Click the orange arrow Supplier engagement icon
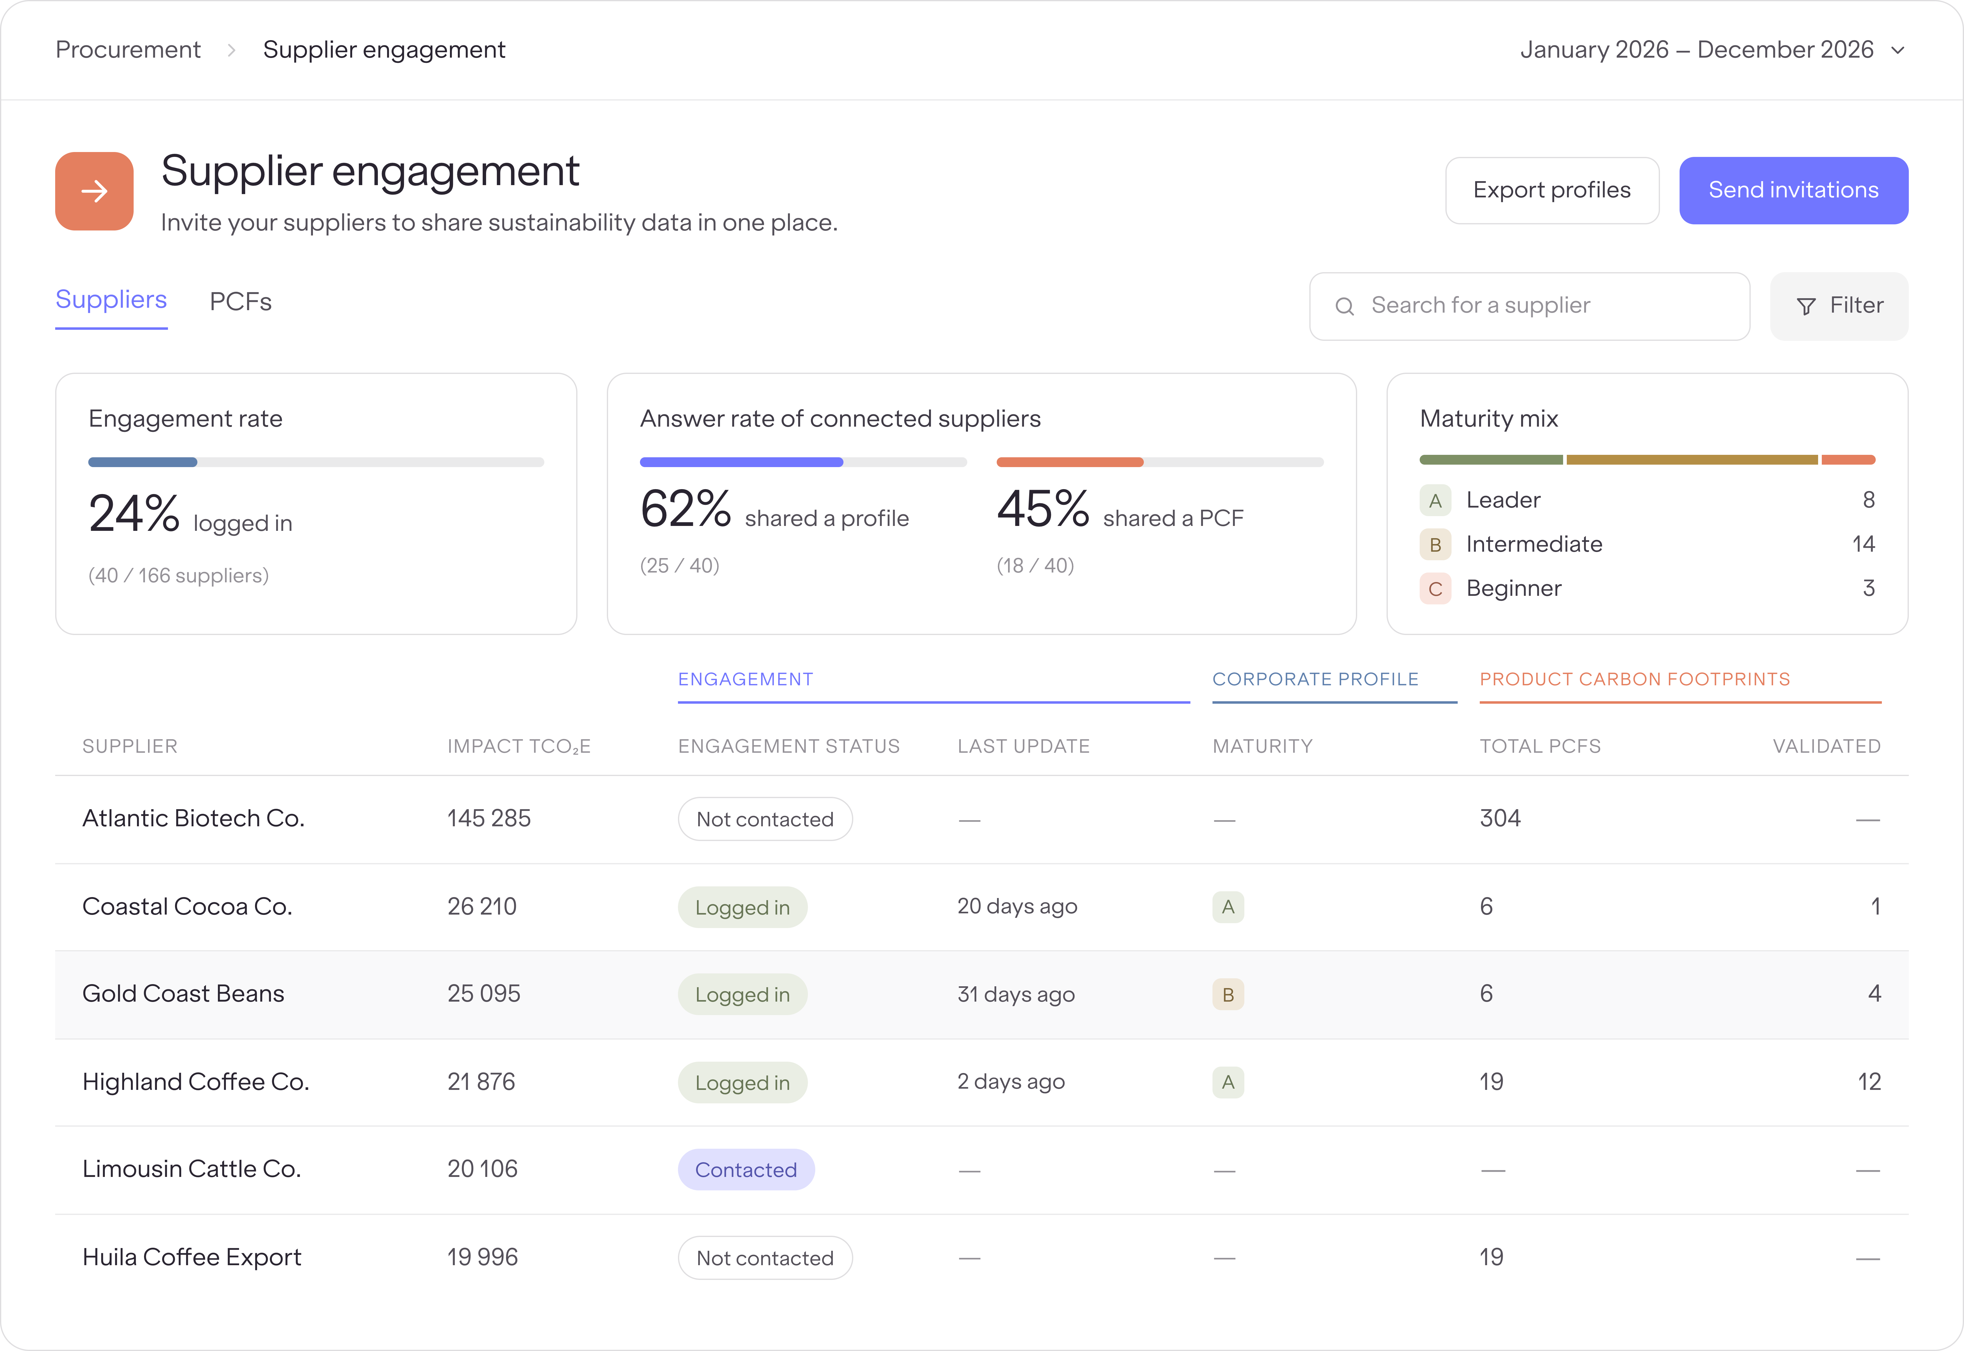 coord(94,191)
